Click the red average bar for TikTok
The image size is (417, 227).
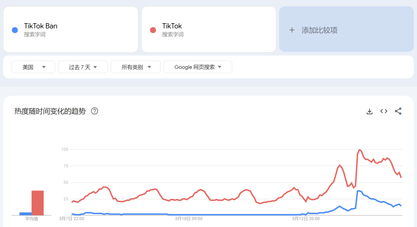pyautogui.click(x=37, y=203)
